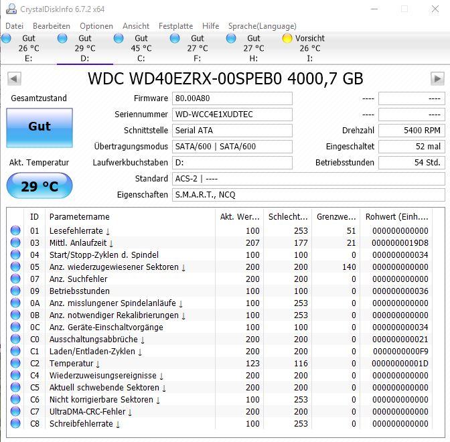
Task: Select disk F: status tab
Action: click(x=197, y=48)
